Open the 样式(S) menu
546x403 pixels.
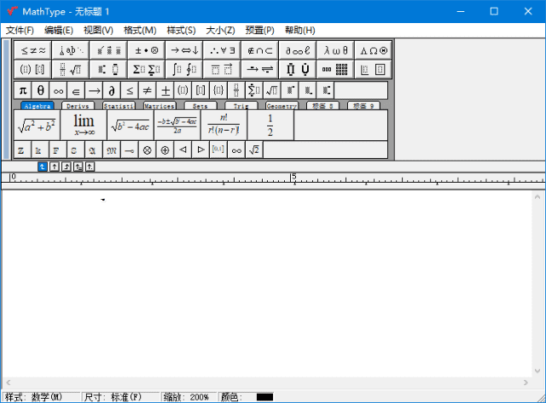pyautogui.click(x=181, y=30)
